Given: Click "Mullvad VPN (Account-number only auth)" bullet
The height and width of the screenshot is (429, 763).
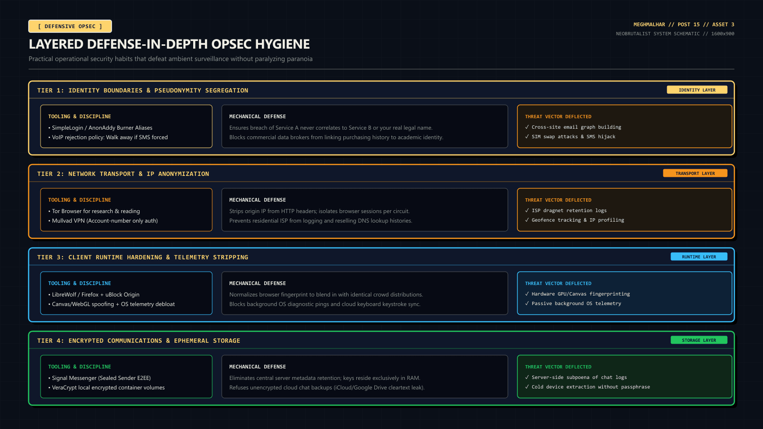Looking at the screenshot, I should pos(103,221).
